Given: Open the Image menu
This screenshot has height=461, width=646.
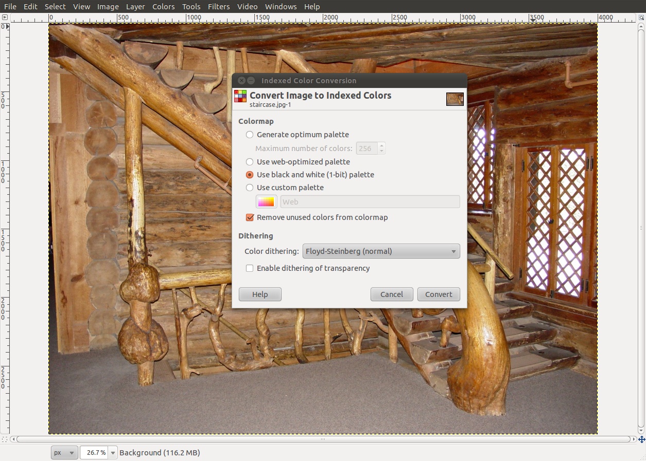Looking at the screenshot, I should [x=108, y=7].
